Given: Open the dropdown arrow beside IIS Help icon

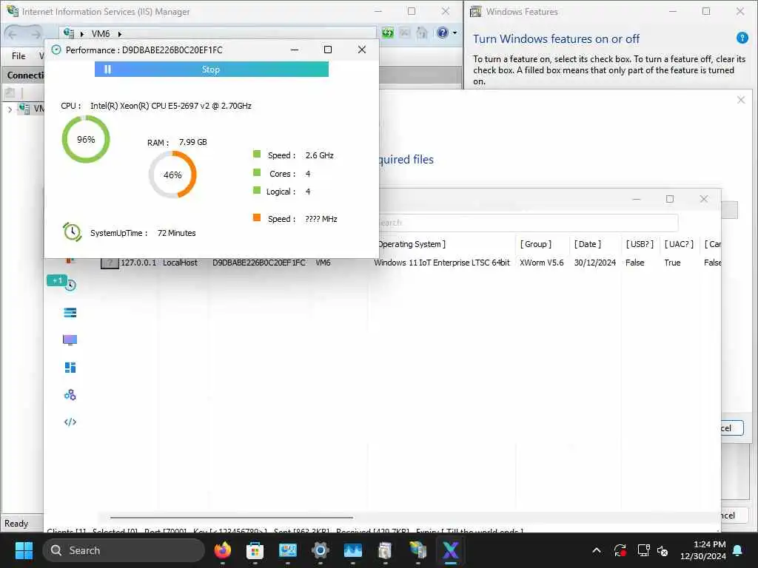Looking at the screenshot, I should tap(455, 33).
